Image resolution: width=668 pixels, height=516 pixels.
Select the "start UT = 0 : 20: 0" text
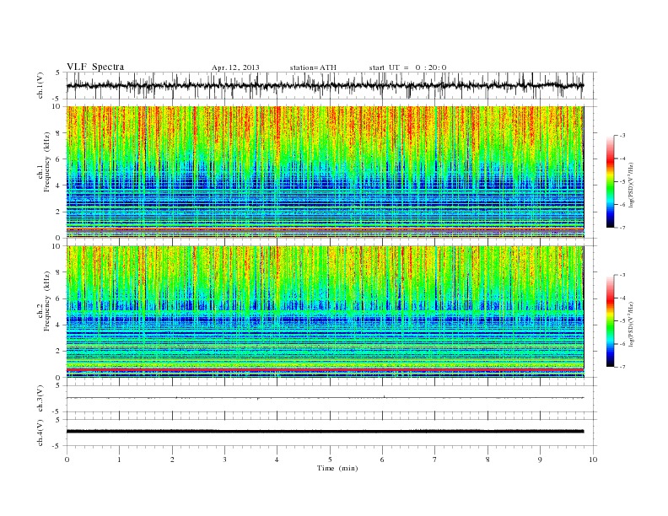(408, 67)
